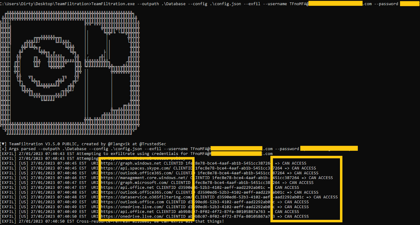Click the https://management.core.windows.net/ URI text

click(144, 178)
